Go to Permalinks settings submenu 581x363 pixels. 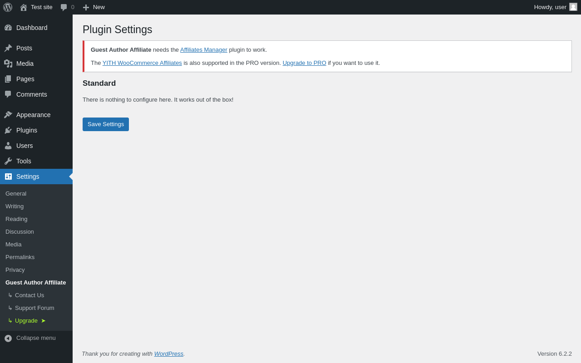point(20,257)
